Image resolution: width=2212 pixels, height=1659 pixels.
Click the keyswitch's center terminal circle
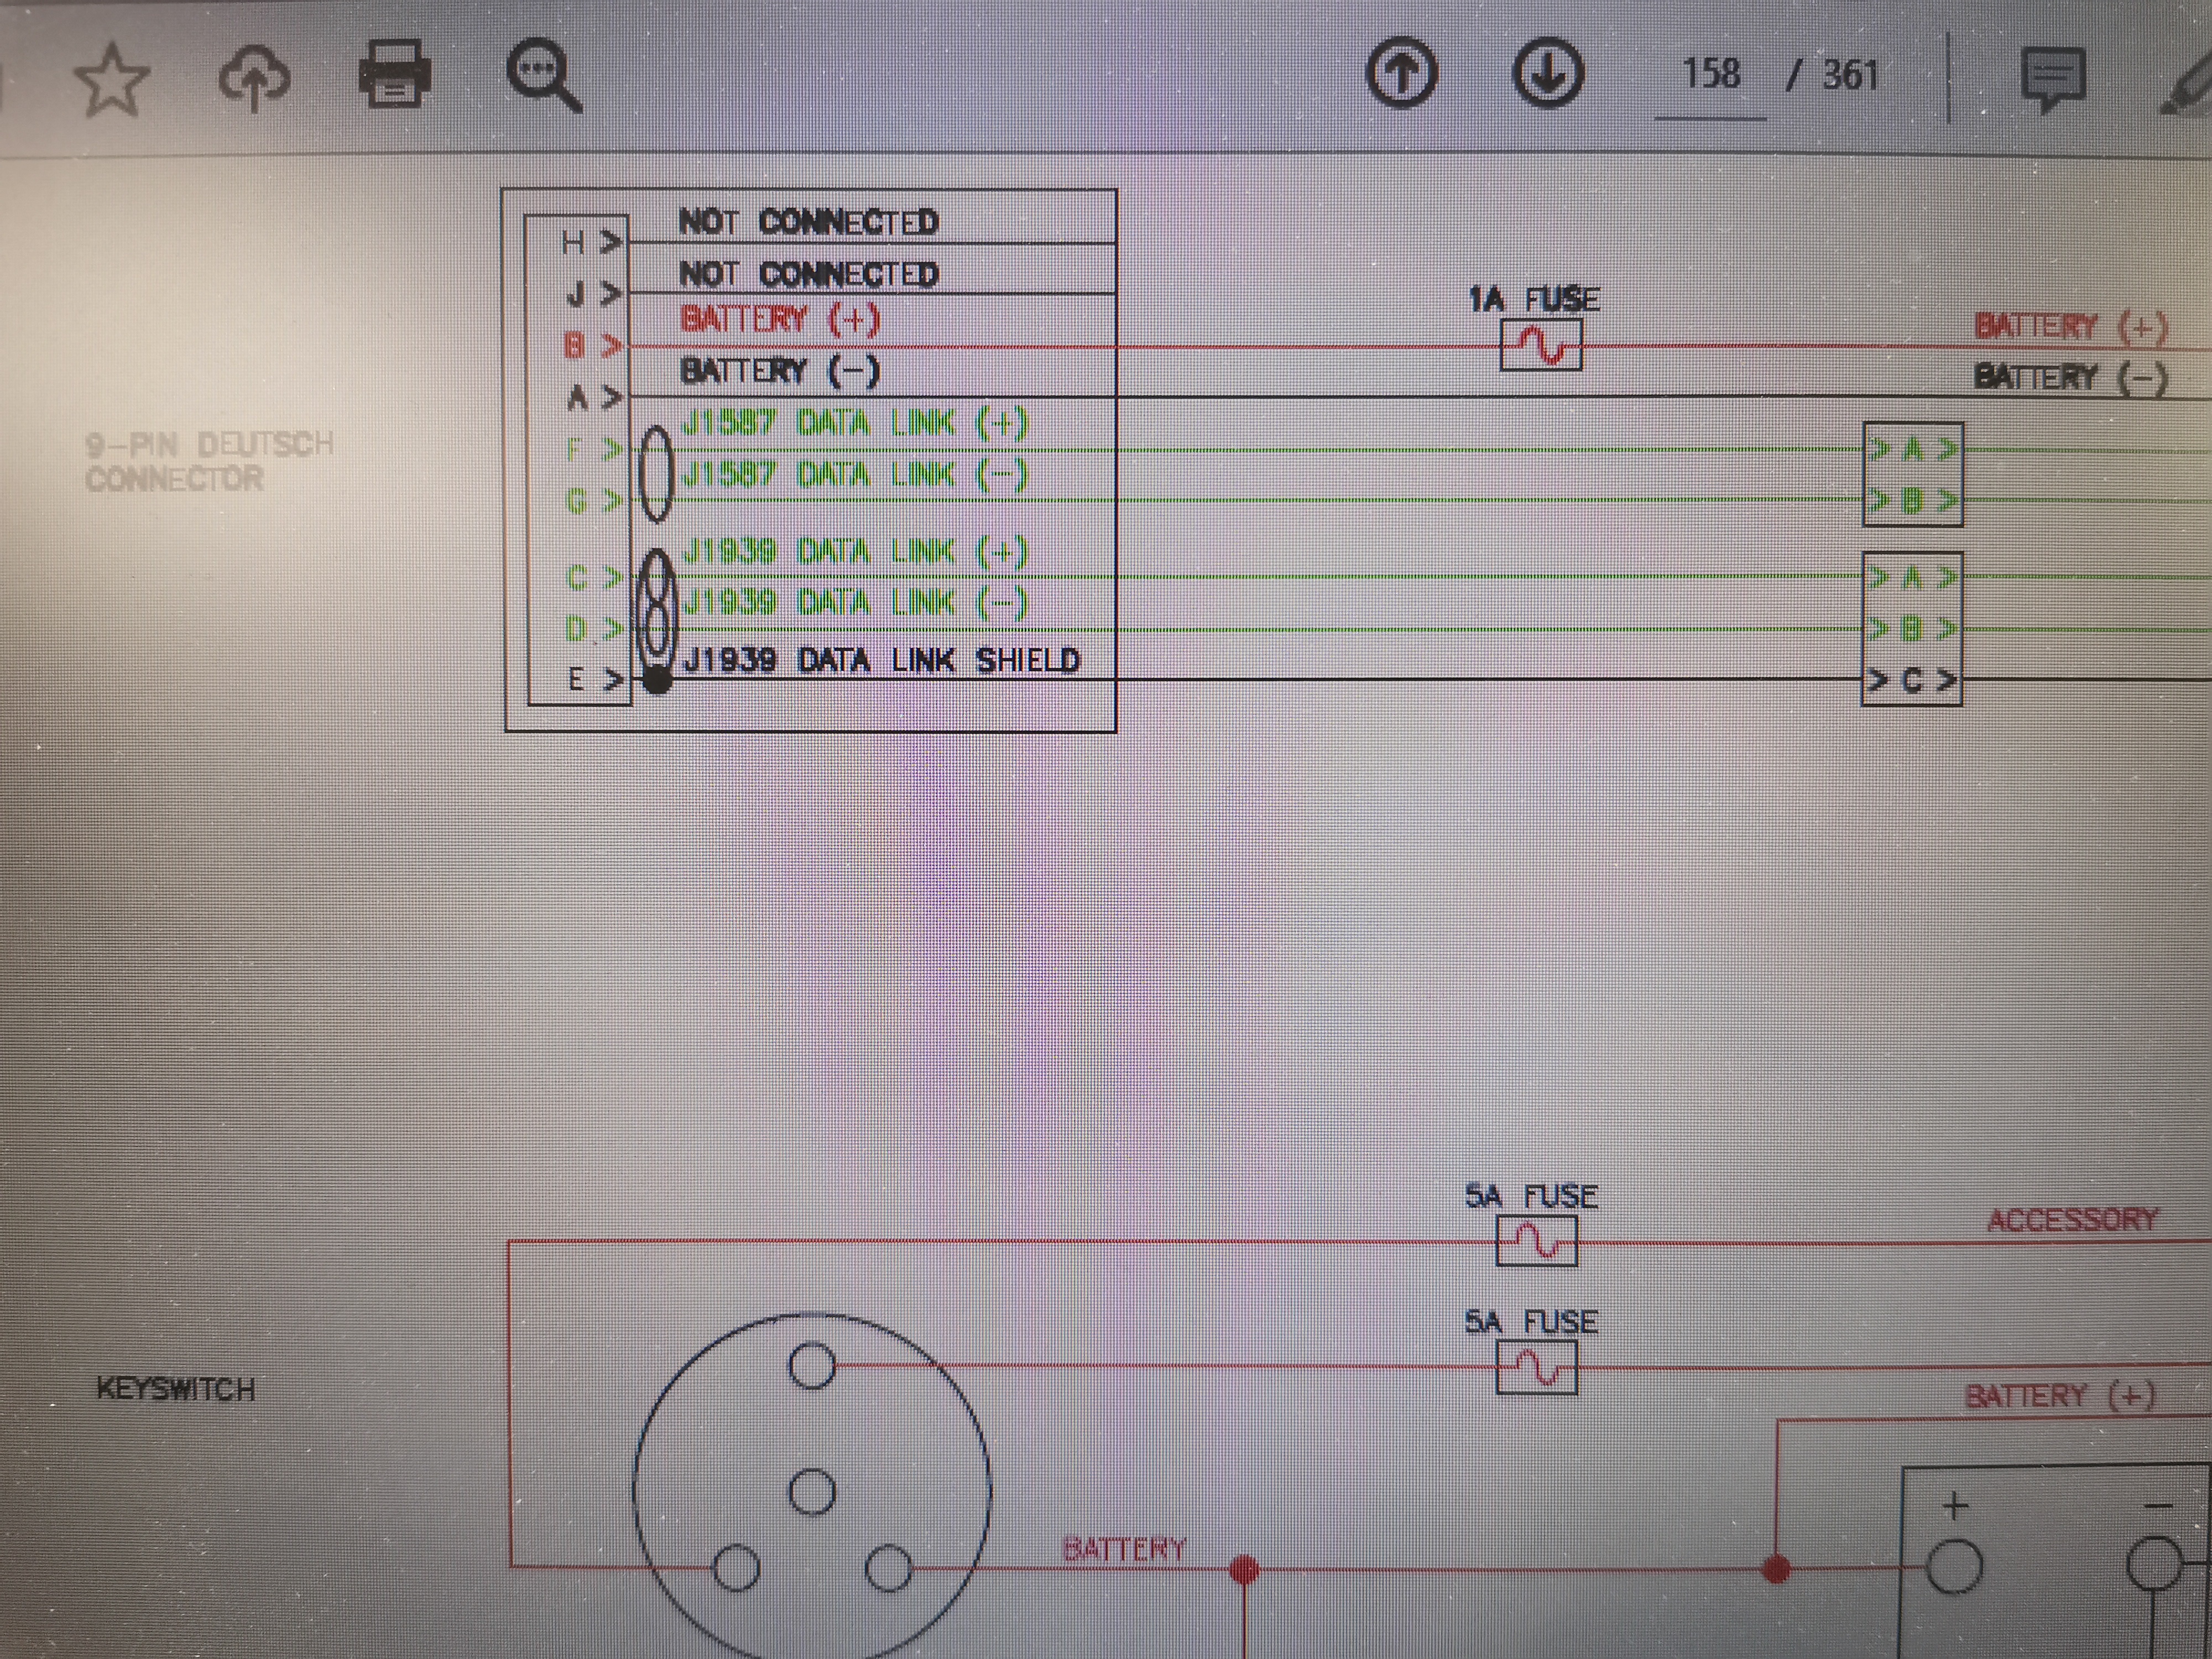tap(812, 1492)
